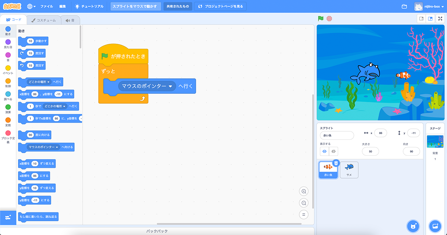Open the add extension button
Viewport: 447px width, 235px height.
[8, 218]
